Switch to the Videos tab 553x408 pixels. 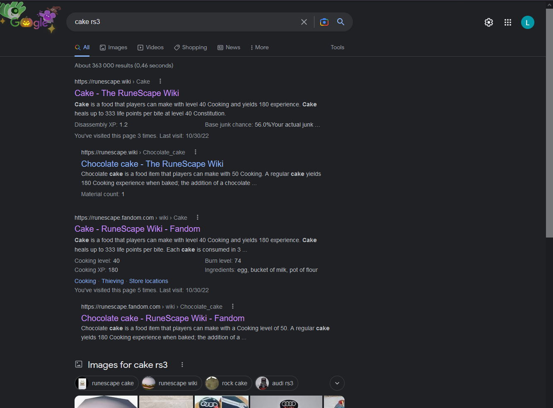click(150, 48)
